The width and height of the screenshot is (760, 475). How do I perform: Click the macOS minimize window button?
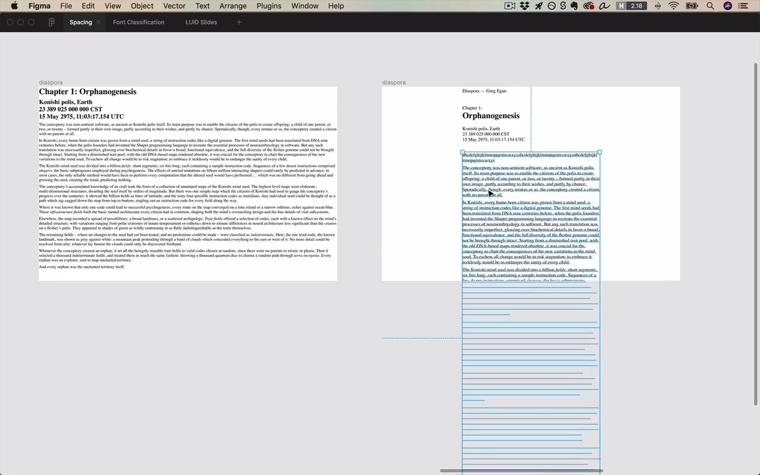[21, 23]
